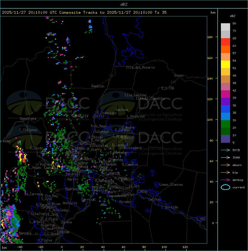Click the '120' tick on bottom axis
This screenshot has height=251, width=248.
(x=185, y=247)
